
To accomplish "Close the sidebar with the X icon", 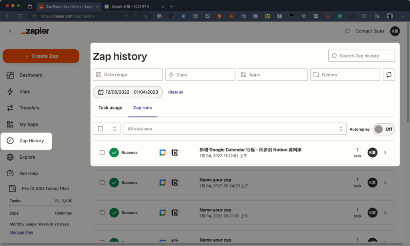I will tap(10, 31).
